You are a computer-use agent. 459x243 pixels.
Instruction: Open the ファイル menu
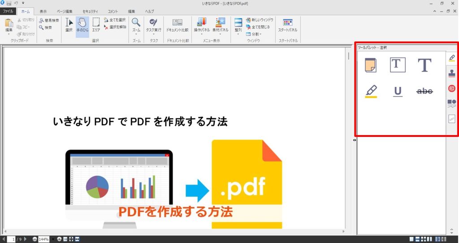click(x=8, y=11)
